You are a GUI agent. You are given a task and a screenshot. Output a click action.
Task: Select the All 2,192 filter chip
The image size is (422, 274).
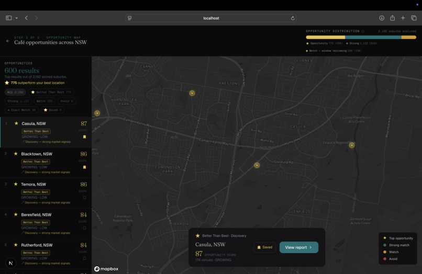click(15, 92)
